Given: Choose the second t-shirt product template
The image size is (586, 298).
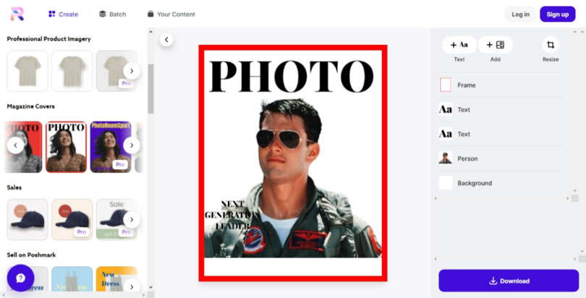Looking at the screenshot, I should tap(72, 71).
